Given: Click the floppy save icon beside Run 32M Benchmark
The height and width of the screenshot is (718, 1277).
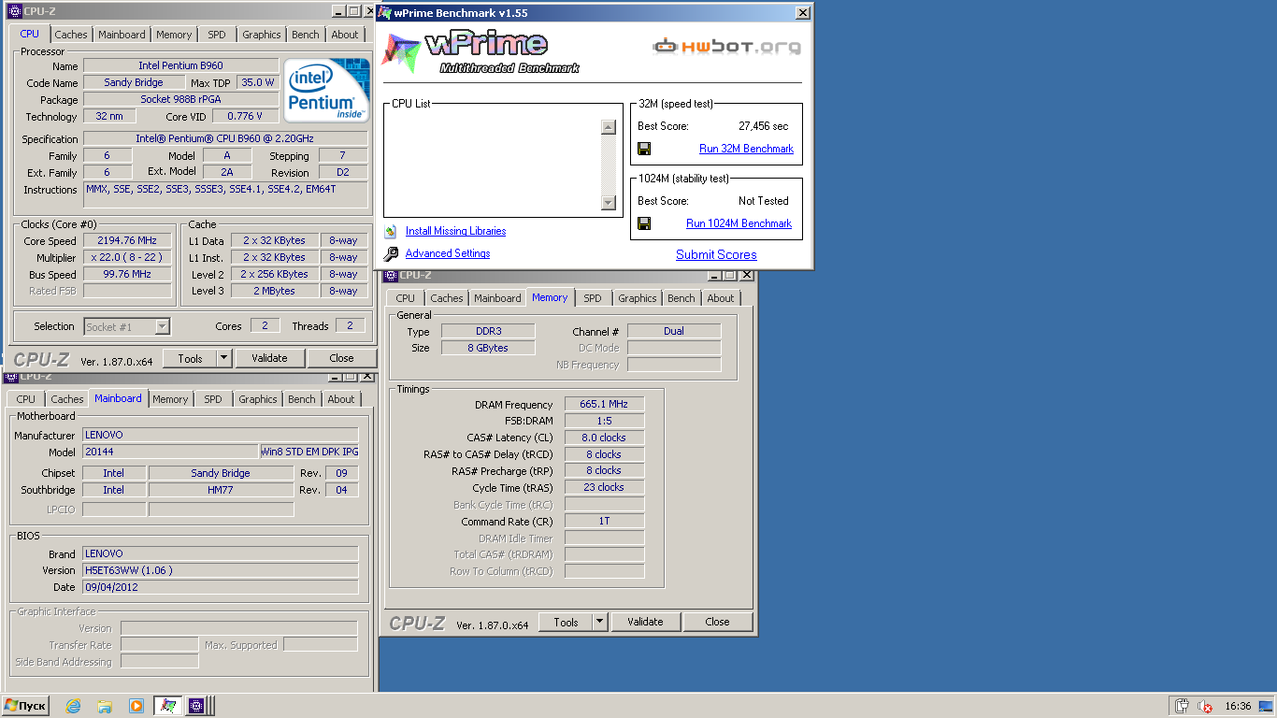Looking at the screenshot, I should [x=644, y=149].
